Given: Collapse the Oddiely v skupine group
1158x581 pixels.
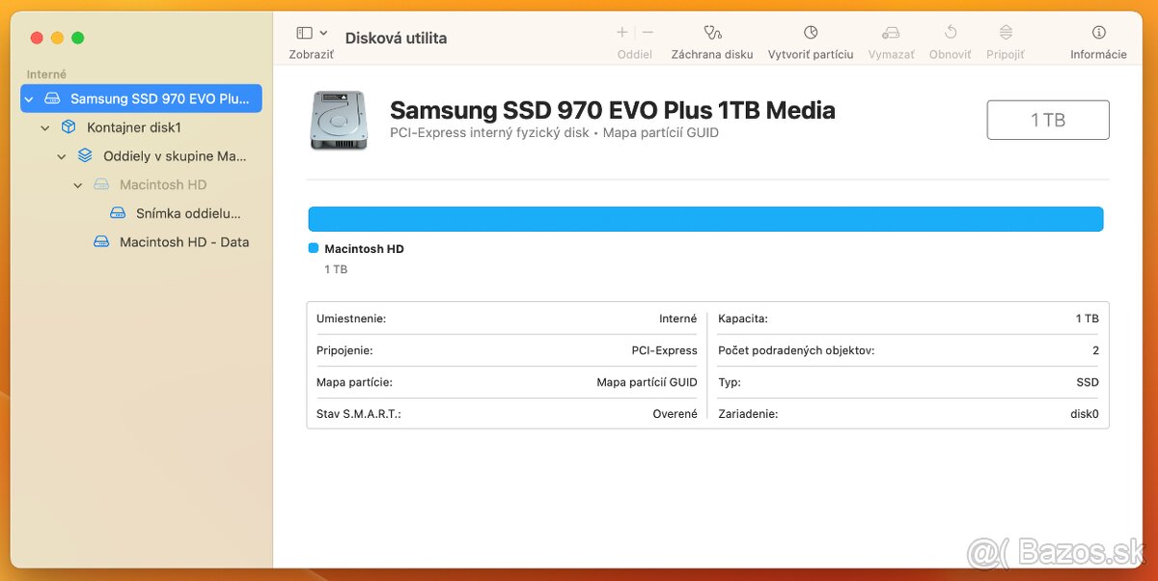Looking at the screenshot, I should click(x=62, y=156).
